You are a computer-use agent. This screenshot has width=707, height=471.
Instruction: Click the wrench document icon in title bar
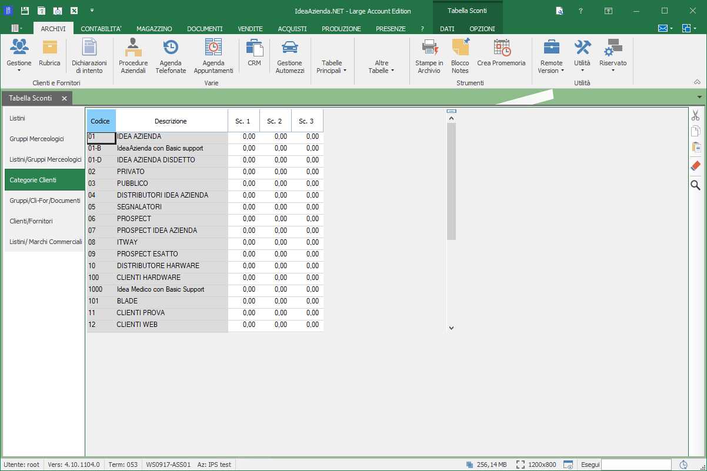(x=559, y=11)
